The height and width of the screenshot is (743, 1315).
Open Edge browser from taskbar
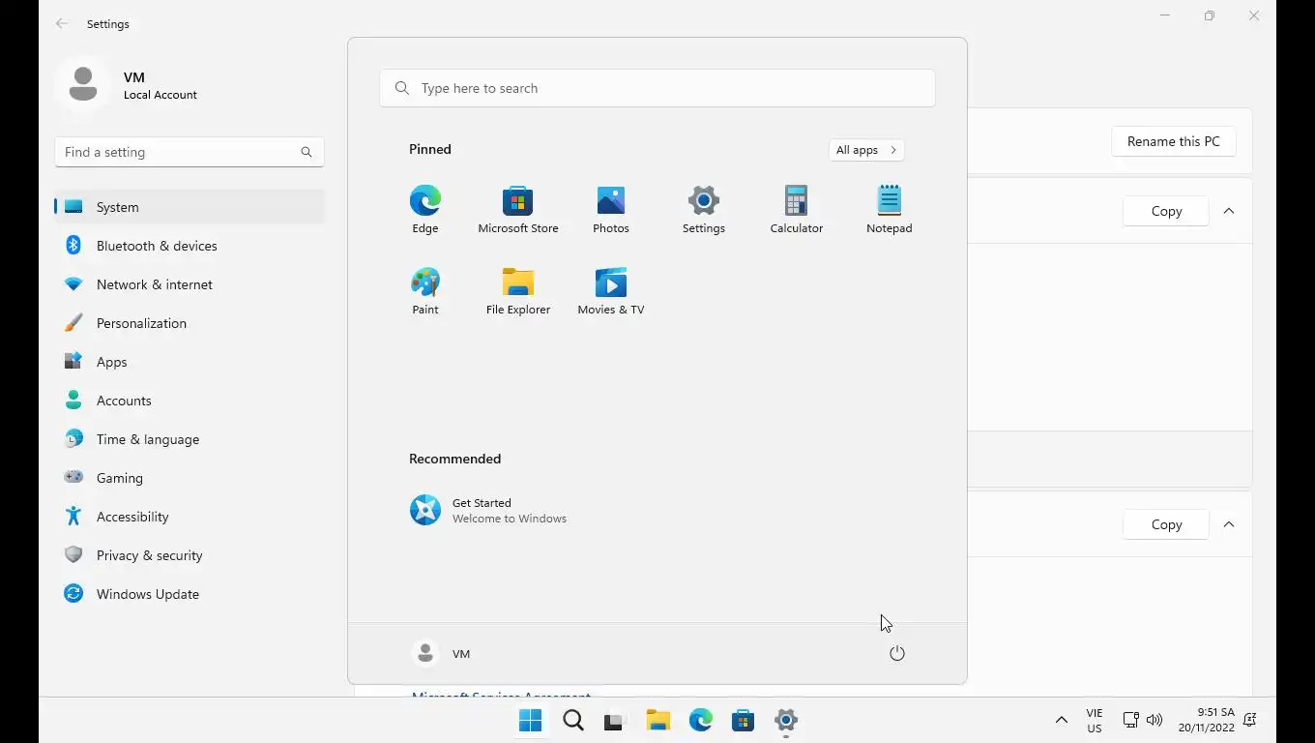pos(701,720)
